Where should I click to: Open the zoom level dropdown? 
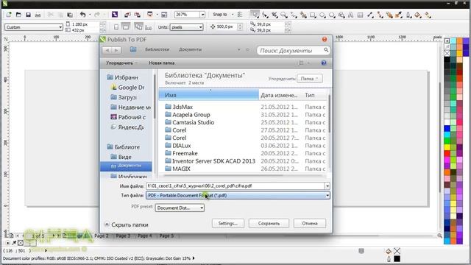coord(203,15)
